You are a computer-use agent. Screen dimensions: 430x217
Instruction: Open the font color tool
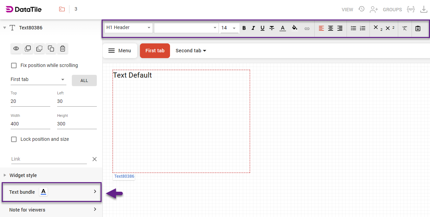point(283,28)
